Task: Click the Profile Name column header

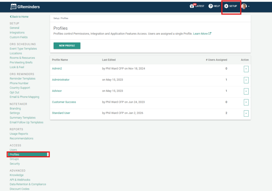Action: [x=60, y=60]
